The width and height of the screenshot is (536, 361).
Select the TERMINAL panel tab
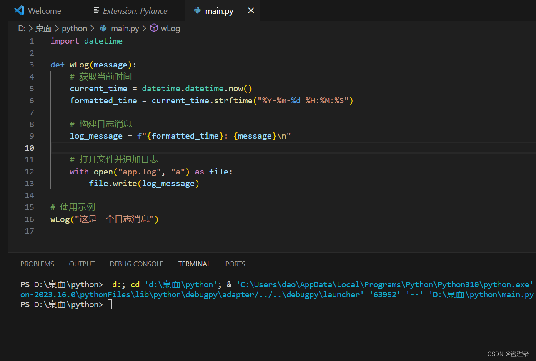194,264
